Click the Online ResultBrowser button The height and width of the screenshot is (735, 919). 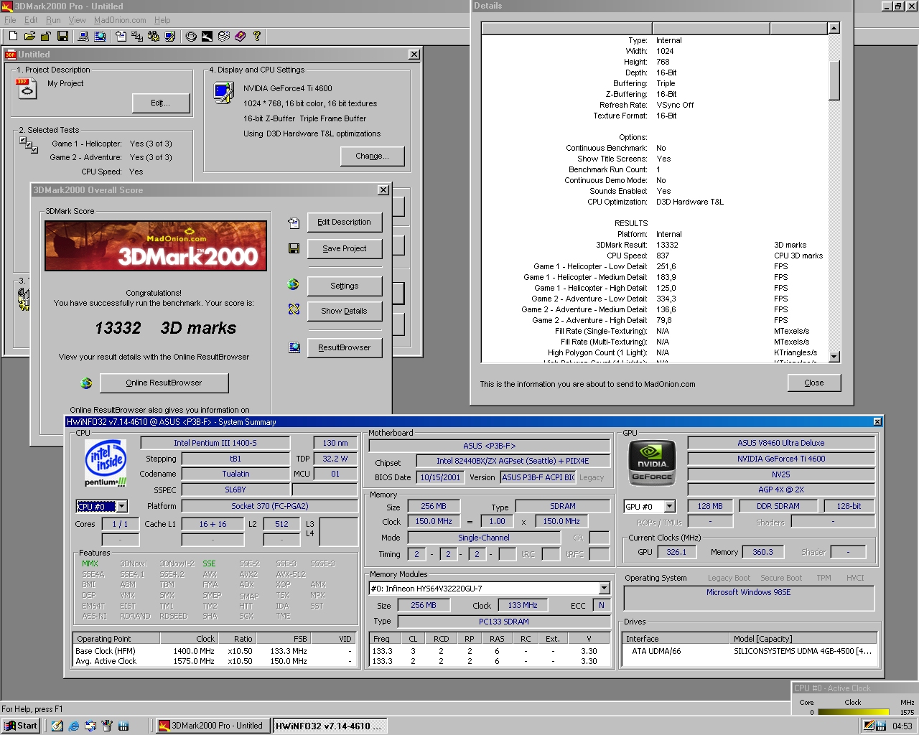[164, 383]
